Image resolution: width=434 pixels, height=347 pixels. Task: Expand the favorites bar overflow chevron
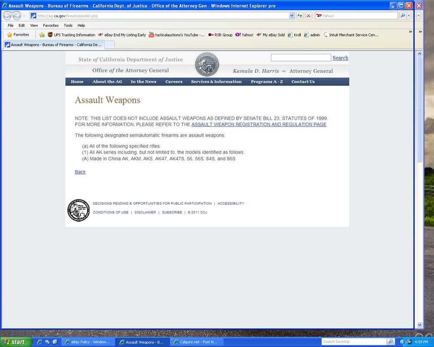tap(411, 32)
